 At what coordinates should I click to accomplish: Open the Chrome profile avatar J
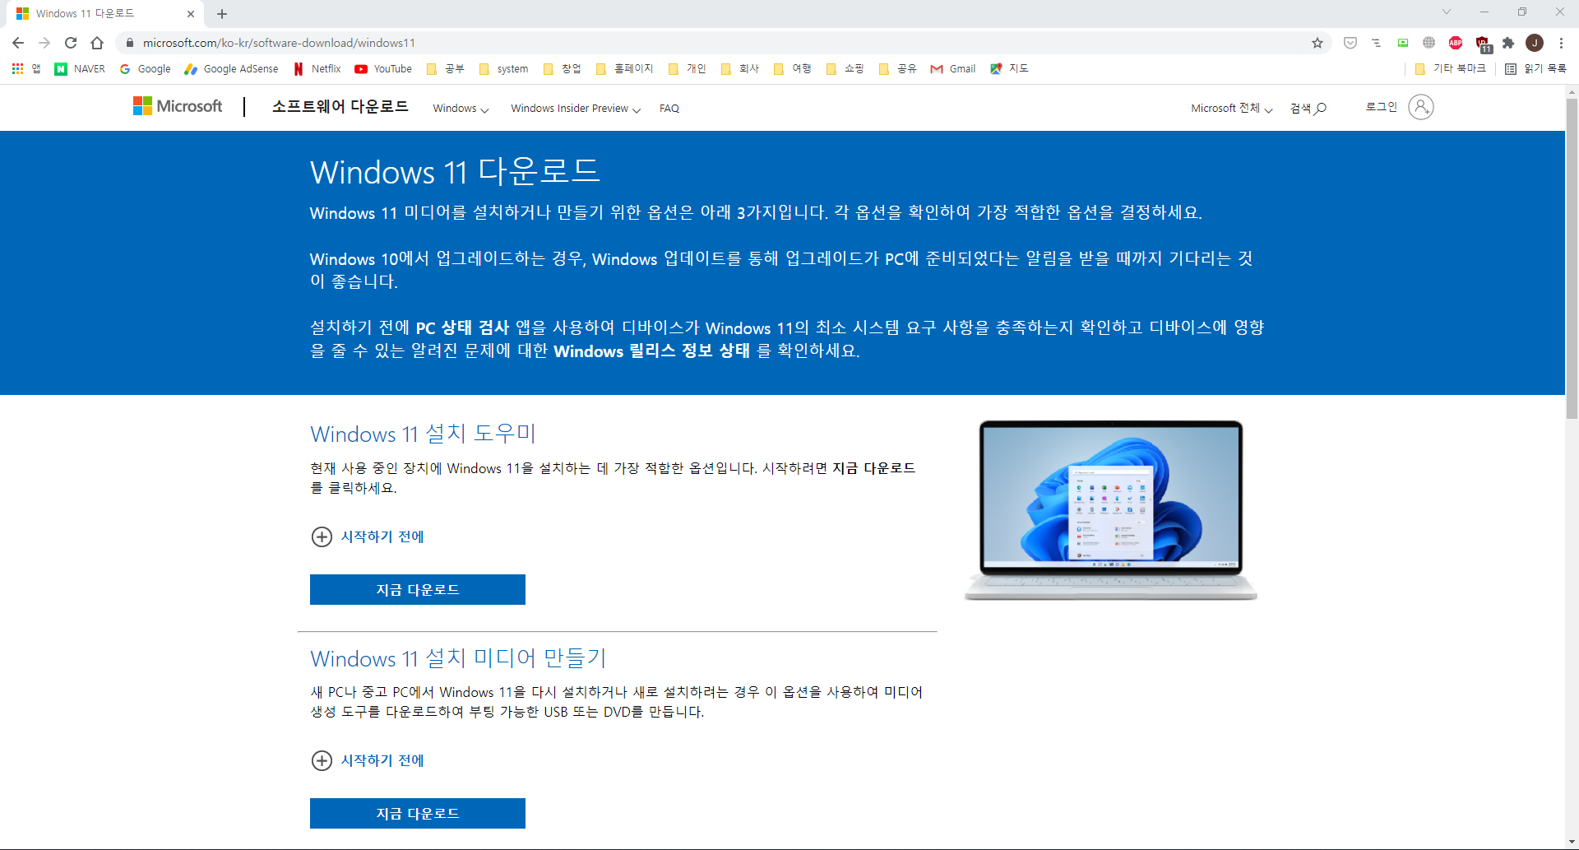click(1535, 43)
